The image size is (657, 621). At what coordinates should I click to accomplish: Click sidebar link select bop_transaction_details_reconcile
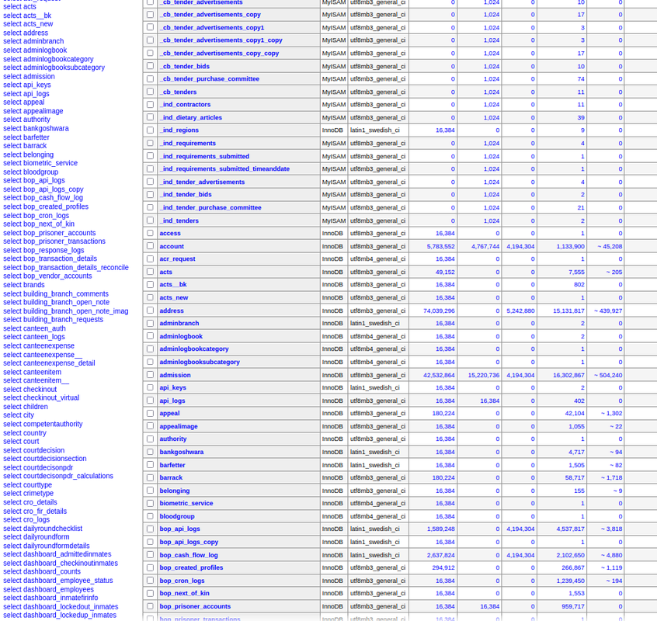(x=66, y=268)
